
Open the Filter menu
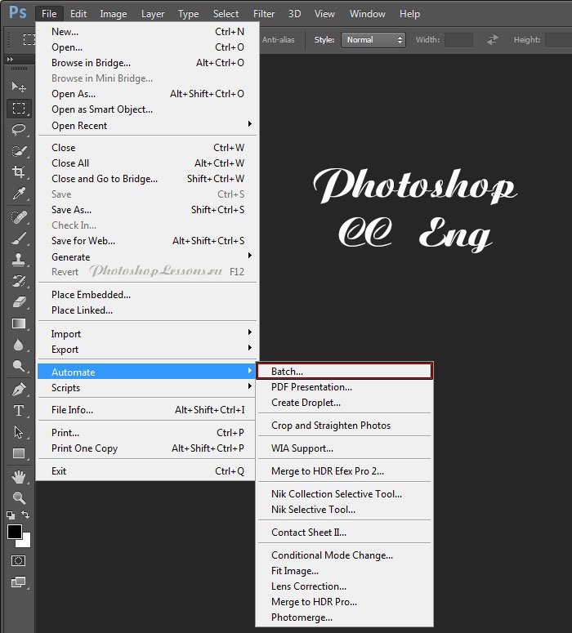coord(264,14)
